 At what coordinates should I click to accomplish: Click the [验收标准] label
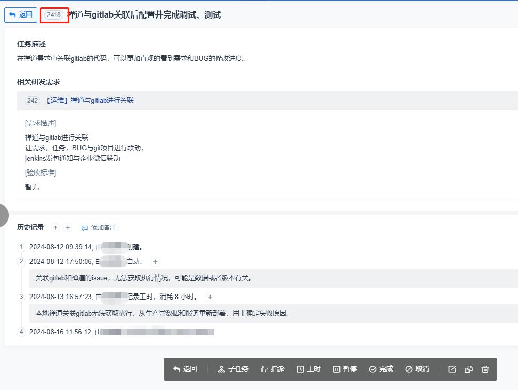(x=40, y=173)
